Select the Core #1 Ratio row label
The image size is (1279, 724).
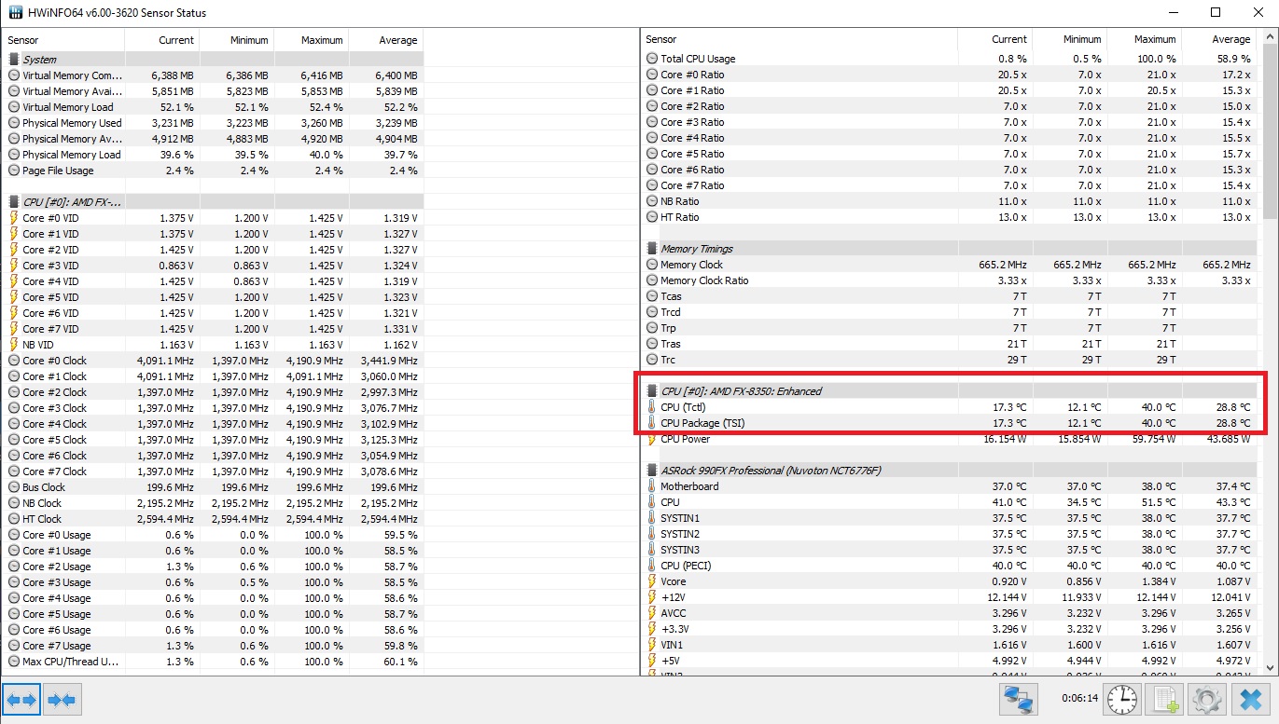click(692, 90)
